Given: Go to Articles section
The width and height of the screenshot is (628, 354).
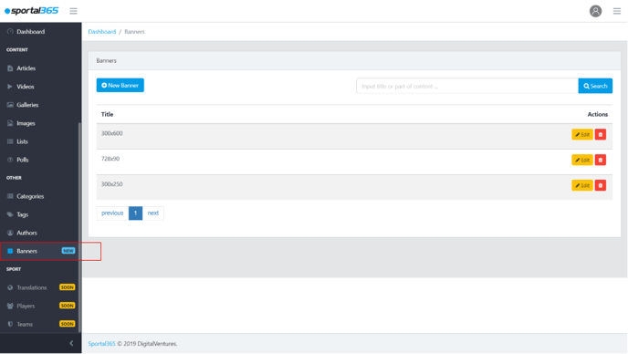Looking at the screenshot, I should 40,68.
